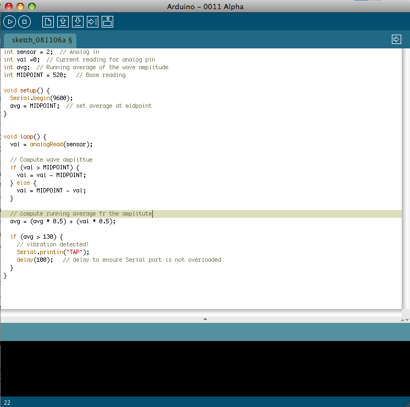Screen dimensions: 410x407
Task: Close the Arduino window with red button
Action: click(9, 7)
